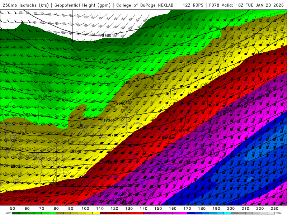Click the dark maroon swatch starting at 110
Image resolution: width=287 pixels, height=215 pixels.
click(103, 213)
